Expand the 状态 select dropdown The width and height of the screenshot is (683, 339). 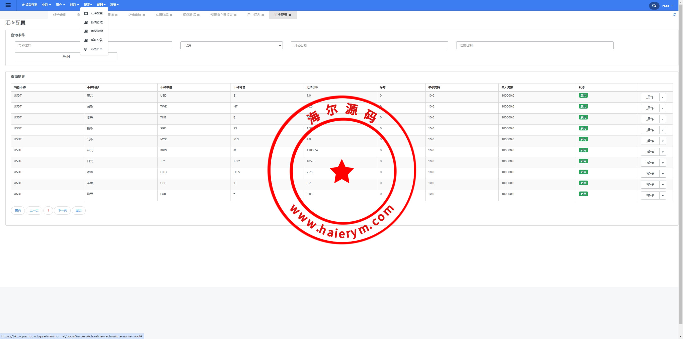point(231,45)
